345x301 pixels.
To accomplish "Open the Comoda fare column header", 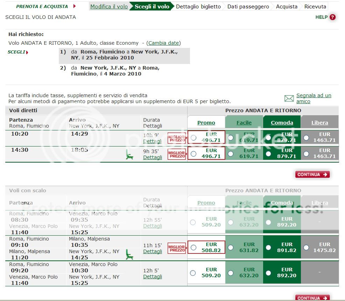I will [282, 122].
